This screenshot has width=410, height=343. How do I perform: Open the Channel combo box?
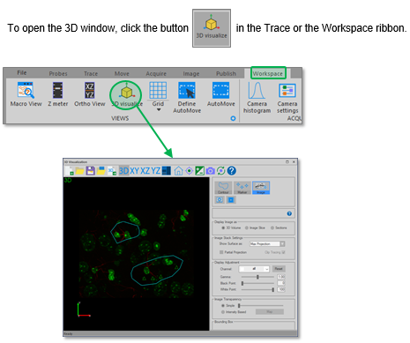click(254, 269)
